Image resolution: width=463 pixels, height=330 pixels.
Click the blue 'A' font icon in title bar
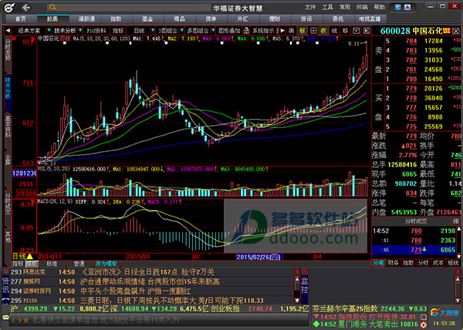(407, 8)
